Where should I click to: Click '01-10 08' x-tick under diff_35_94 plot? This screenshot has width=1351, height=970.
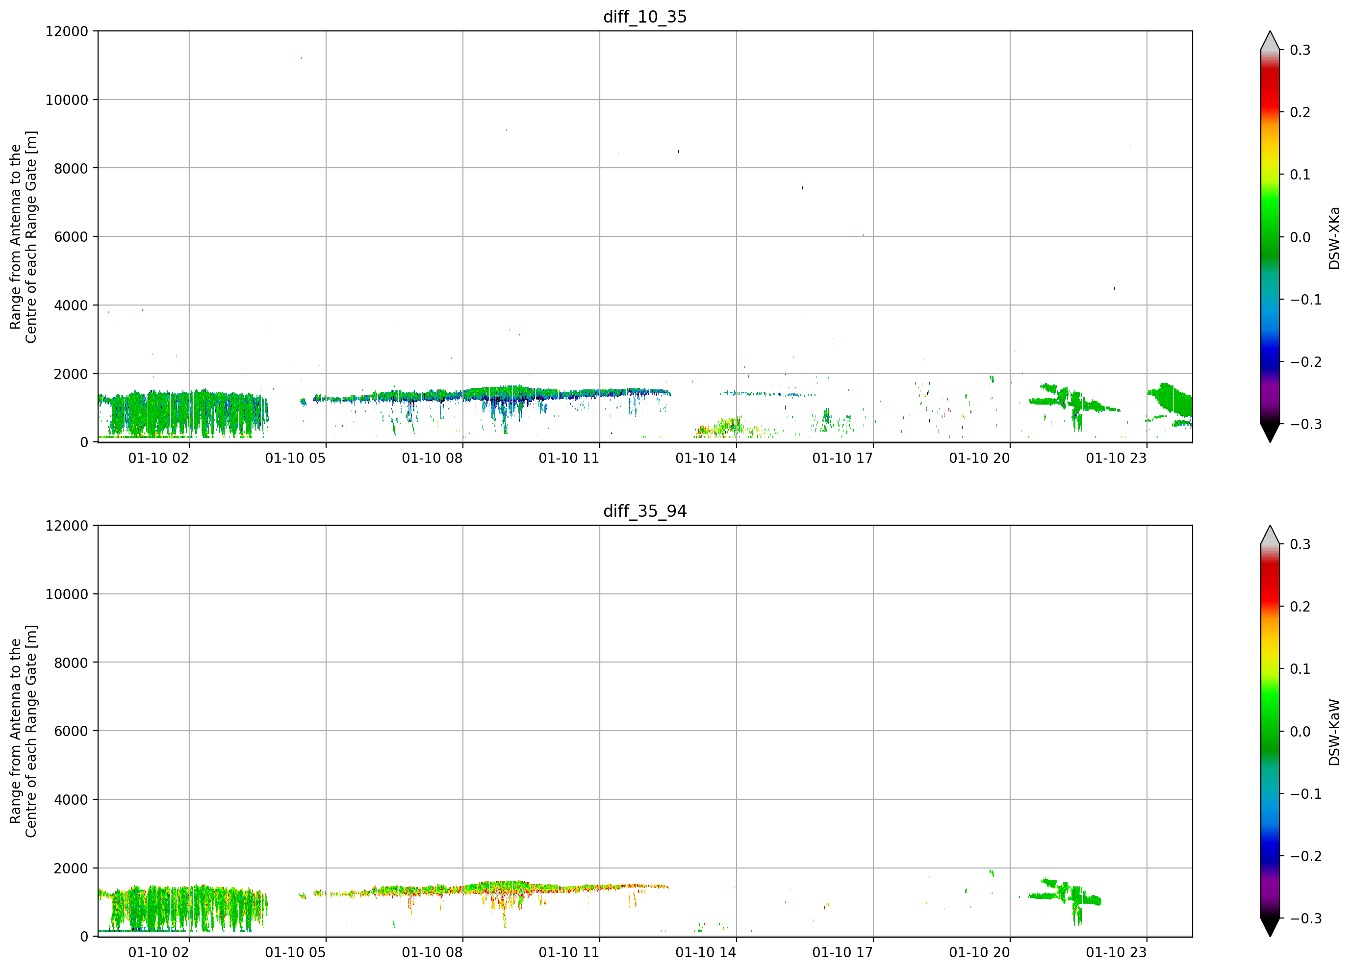click(x=432, y=953)
